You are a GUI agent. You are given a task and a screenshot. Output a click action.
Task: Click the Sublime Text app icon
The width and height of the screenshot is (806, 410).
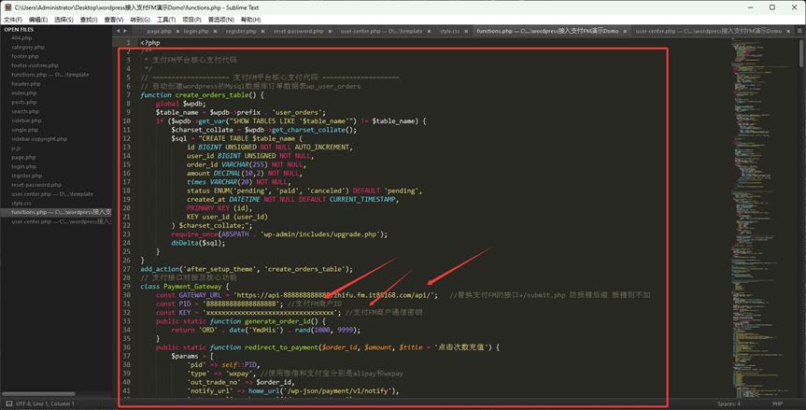[x=7, y=7]
